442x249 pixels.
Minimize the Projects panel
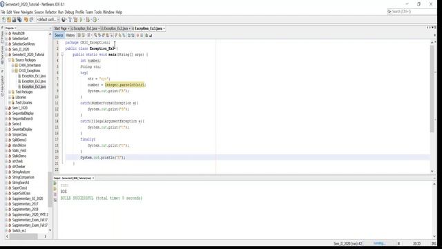pyautogui.click(x=50, y=28)
